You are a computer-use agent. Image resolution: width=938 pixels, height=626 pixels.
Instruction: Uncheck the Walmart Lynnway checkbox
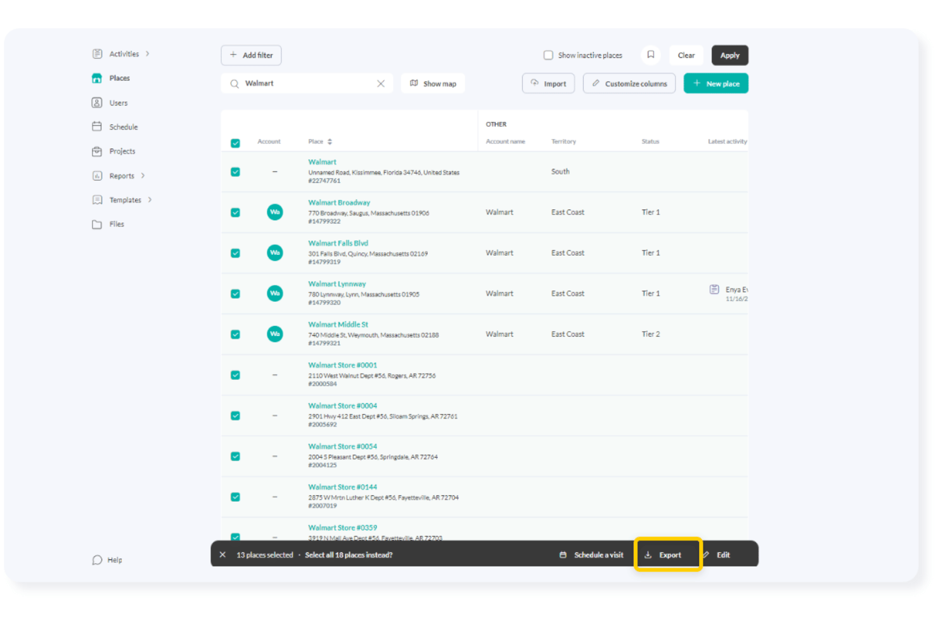tap(235, 294)
